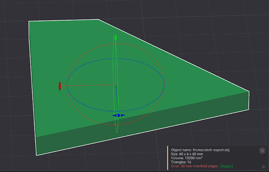Screen dimensions: 269x172
Task: Grab the red X-axis rotation handle
Action: tap(60, 86)
